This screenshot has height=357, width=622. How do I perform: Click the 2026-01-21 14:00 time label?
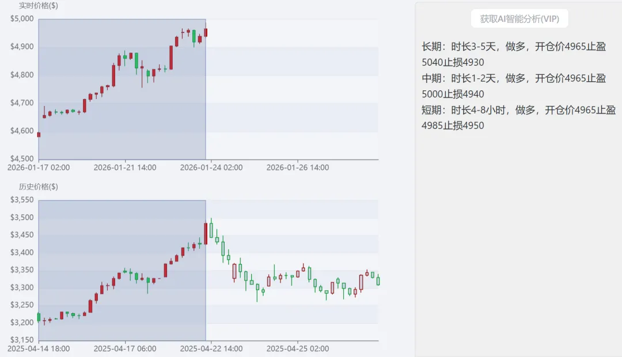[x=124, y=168]
